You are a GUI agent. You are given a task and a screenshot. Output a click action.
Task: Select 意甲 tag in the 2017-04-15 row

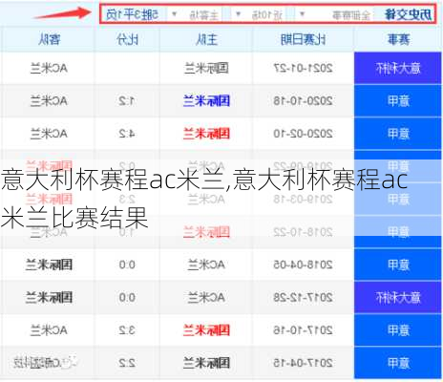pos(398,363)
